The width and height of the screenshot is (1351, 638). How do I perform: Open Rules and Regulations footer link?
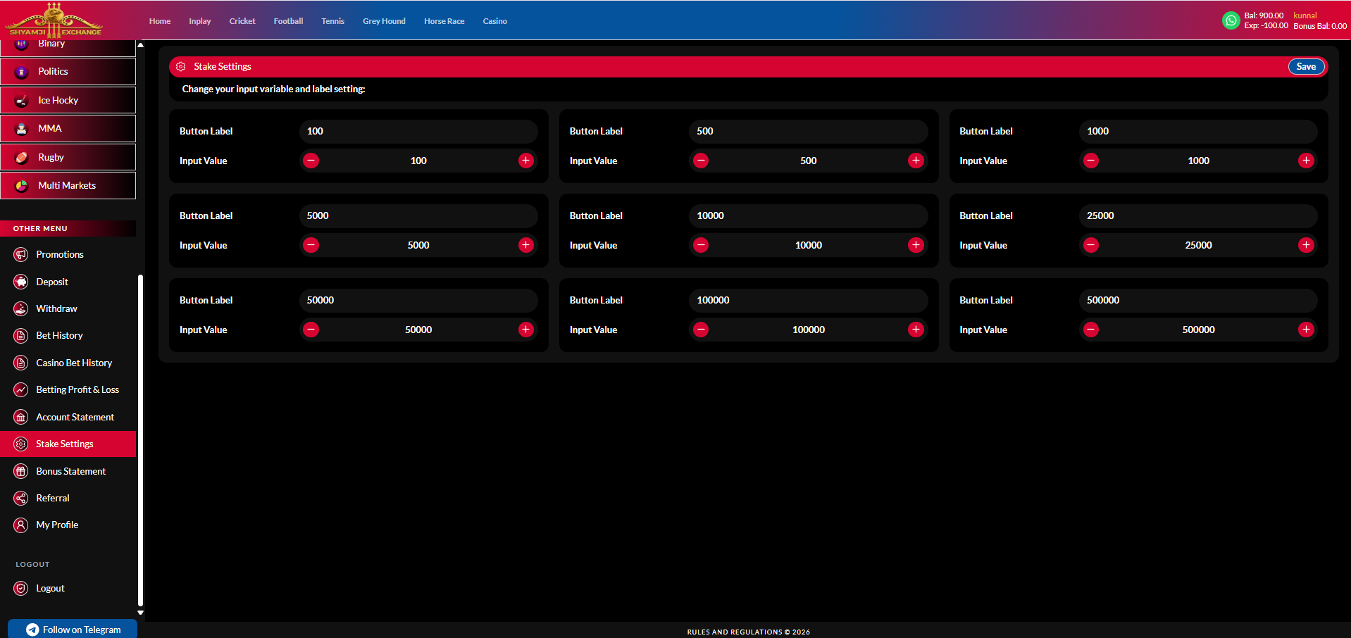[749, 632]
